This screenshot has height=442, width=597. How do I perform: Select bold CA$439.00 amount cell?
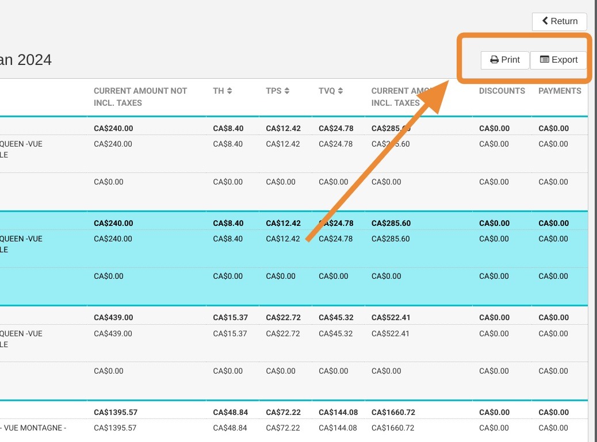pyautogui.click(x=113, y=318)
